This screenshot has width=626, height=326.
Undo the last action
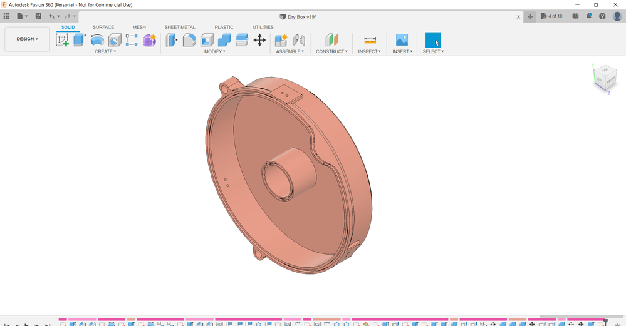pyautogui.click(x=51, y=16)
